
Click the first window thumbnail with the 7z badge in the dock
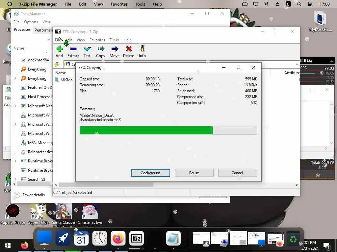point(201,238)
